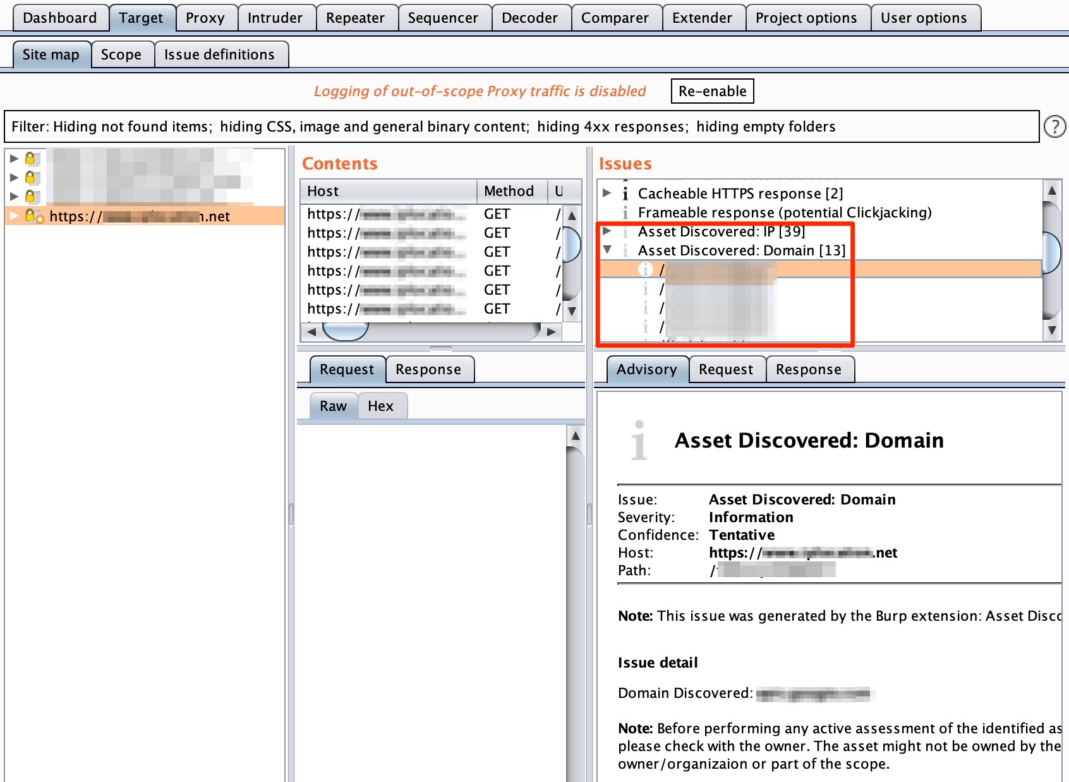Viewport: 1069px width, 782px height.
Task: Click the Asset Discovered: Domain advisory heading
Action: [x=809, y=440]
